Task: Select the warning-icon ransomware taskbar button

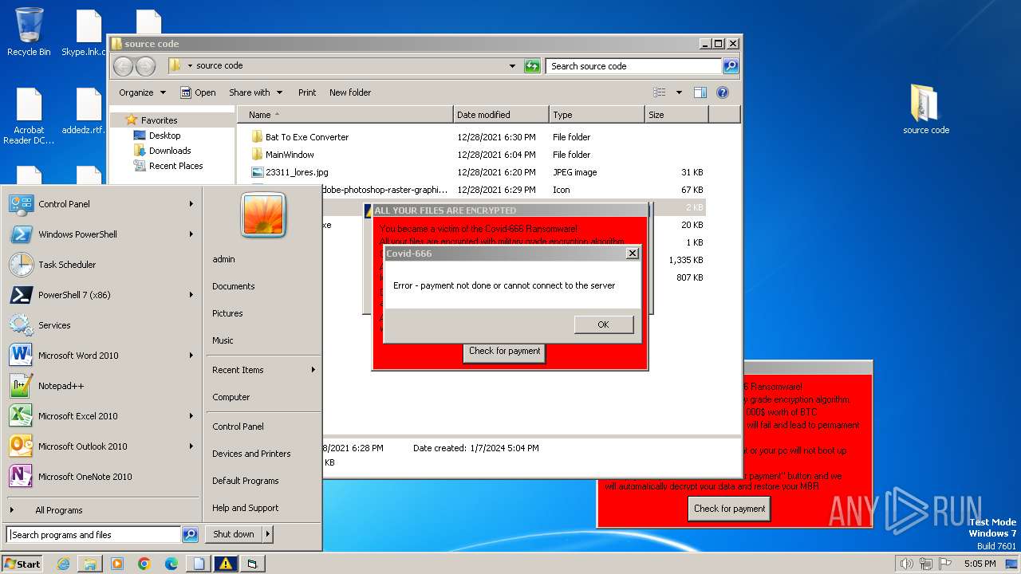Action: click(x=226, y=564)
